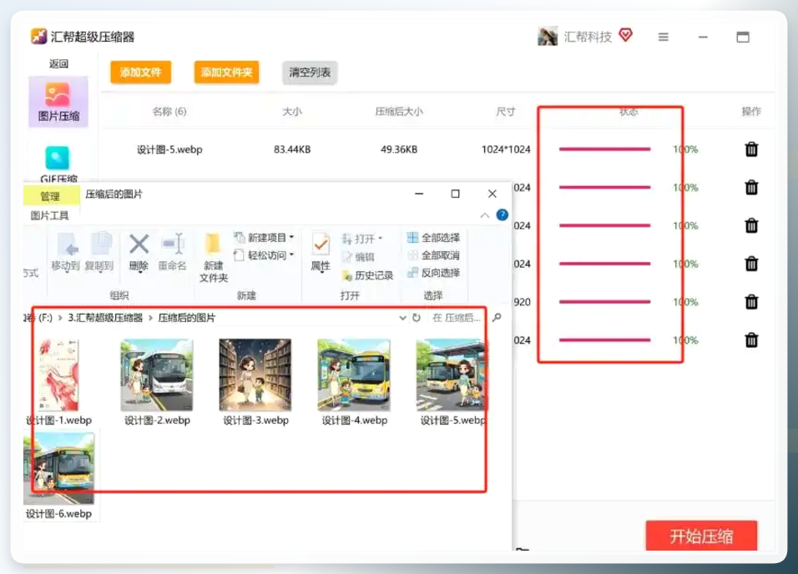The width and height of the screenshot is (798, 574).
Task: Click the 大小 column header
Action: 292,112
